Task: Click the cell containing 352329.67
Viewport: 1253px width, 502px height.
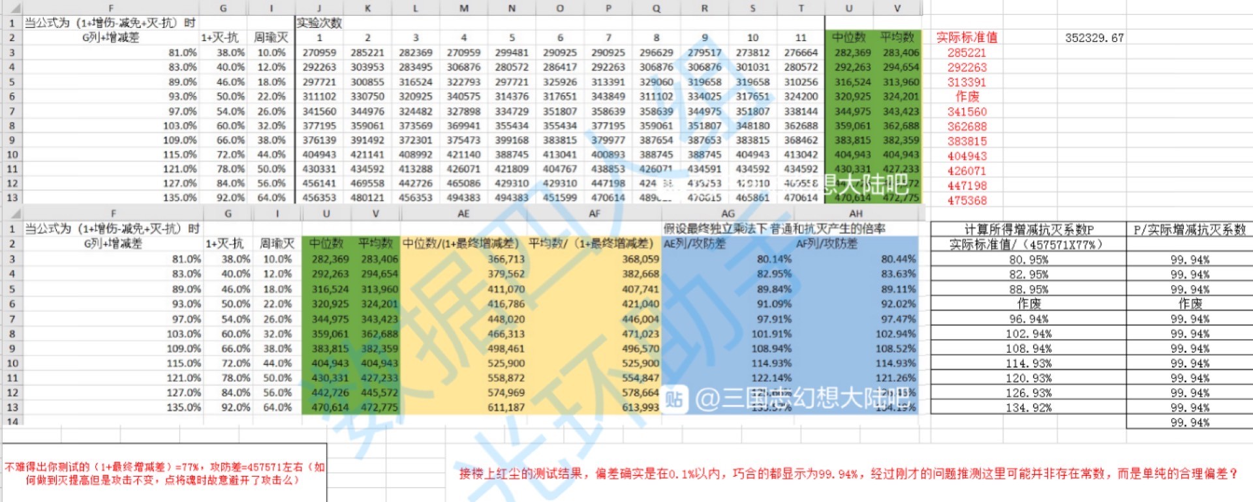Action: [x=1094, y=38]
